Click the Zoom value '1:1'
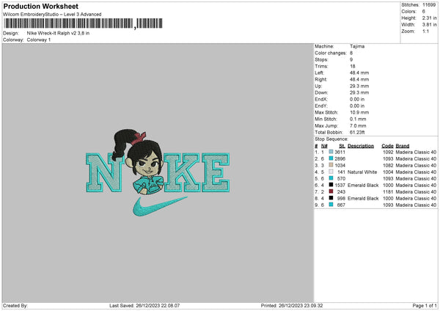 point(425,31)
